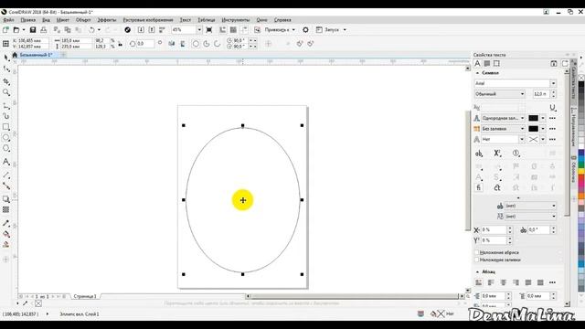Open Character tab in text properties
This screenshot has height=329, width=585.
coord(477,63)
